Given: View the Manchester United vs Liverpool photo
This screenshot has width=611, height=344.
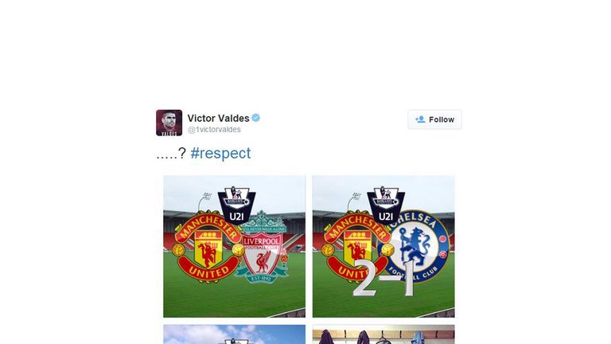Looking at the screenshot, I should click(x=234, y=247).
